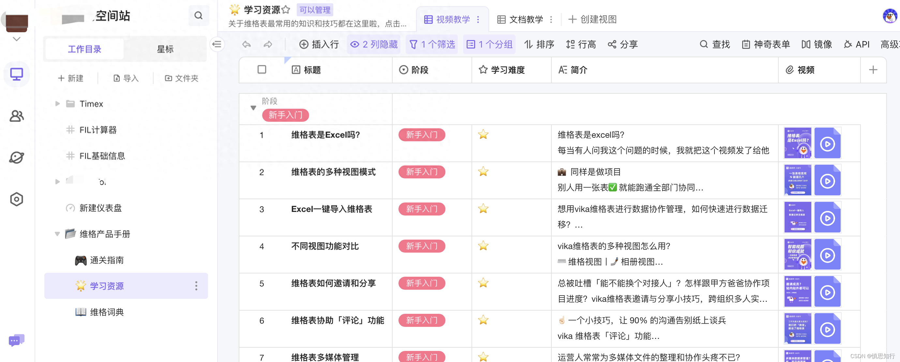Star the 学习资源 datasheet title
This screenshot has height=362, width=900.
tap(286, 10)
